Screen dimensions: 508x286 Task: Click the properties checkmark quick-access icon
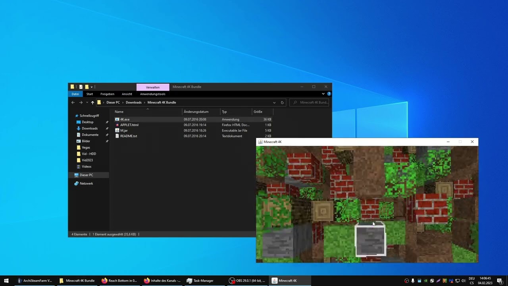(x=81, y=87)
